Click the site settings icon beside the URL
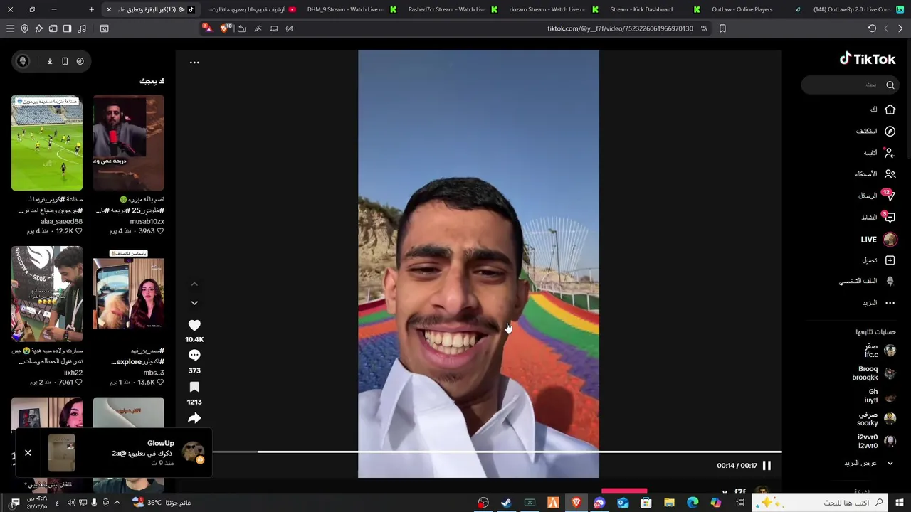This screenshot has width=911, height=512. click(x=704, y=28)
